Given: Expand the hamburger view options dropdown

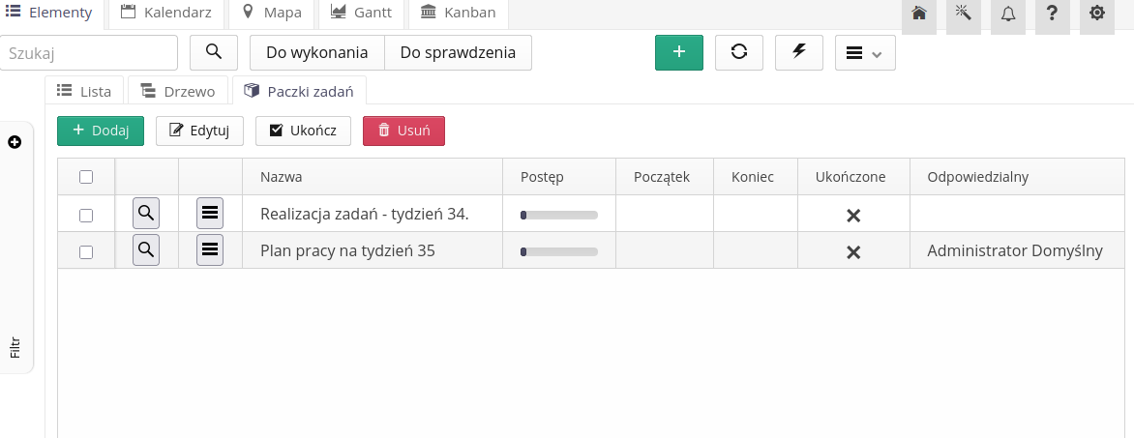Looking at the screenshot, I should click(865, 53).
